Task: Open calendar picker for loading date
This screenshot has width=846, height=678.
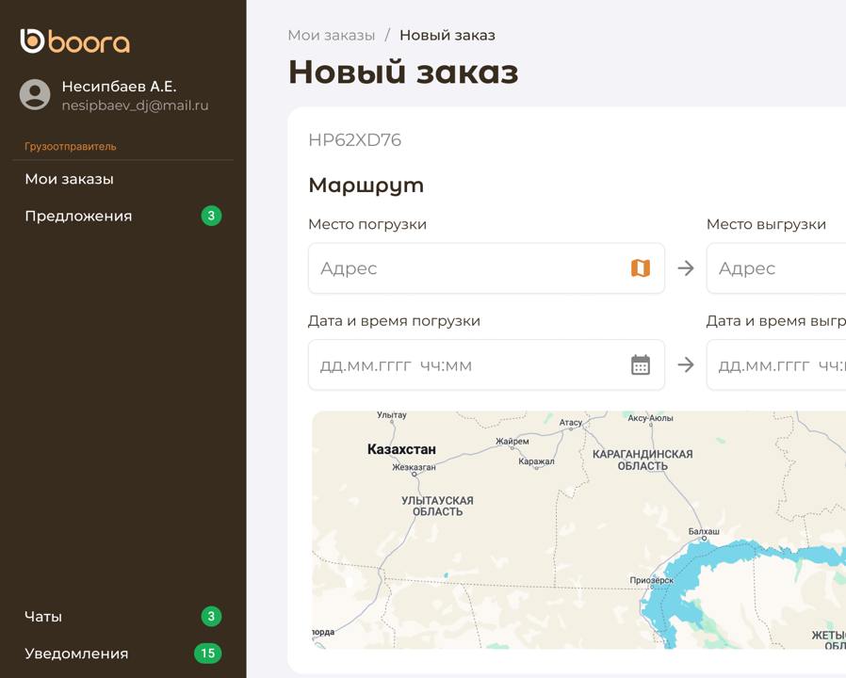Action: [x=640, y=365]
